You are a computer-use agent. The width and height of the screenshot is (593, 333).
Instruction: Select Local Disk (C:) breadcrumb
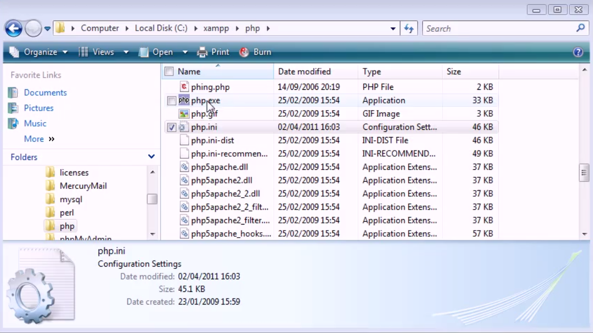[161, 28]
